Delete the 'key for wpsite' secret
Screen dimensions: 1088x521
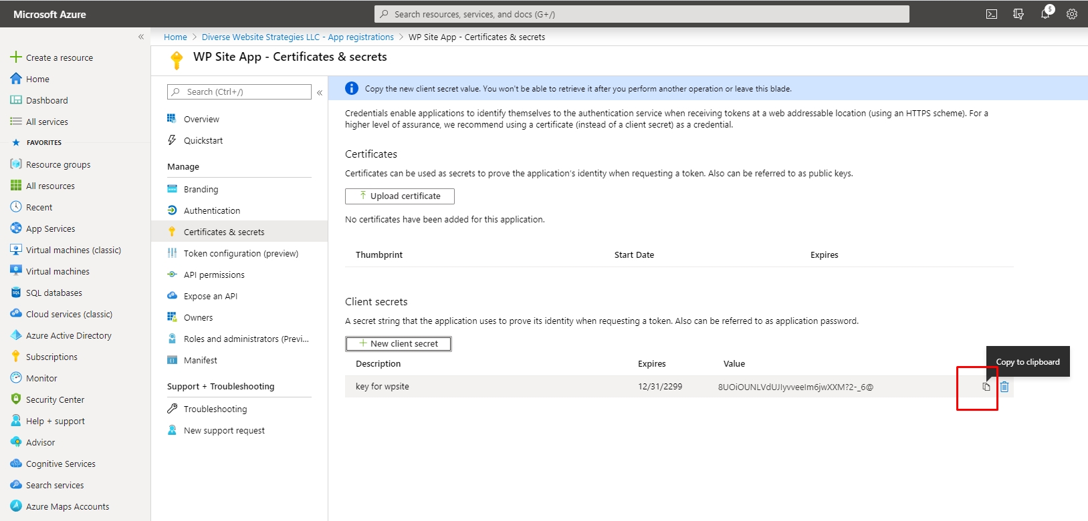tap(1004, 387)
